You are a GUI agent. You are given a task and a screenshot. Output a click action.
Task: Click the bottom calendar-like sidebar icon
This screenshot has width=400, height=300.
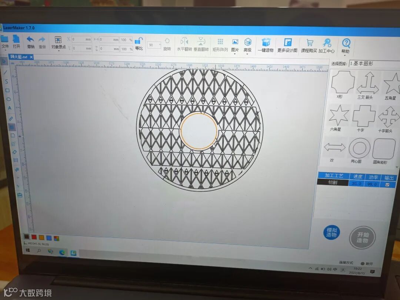[20, 195]
